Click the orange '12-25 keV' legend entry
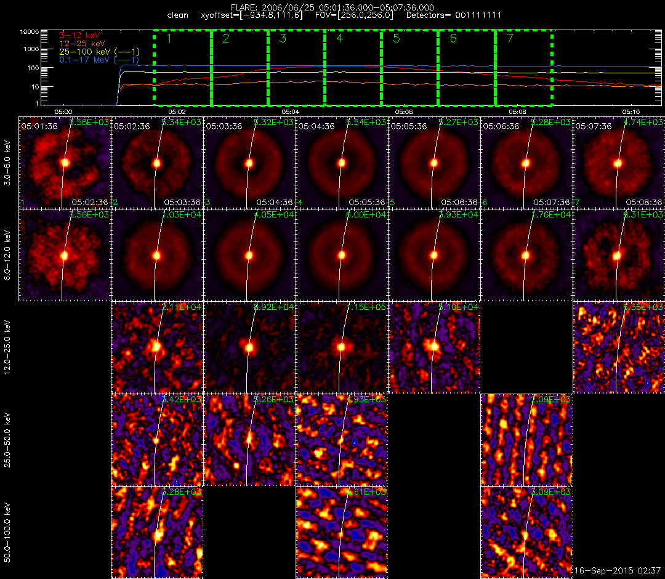Screen dimensions: 665x579 click(x=82, y=44)
